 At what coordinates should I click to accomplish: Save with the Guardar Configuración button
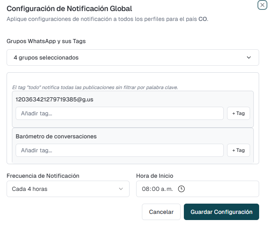[x=221, y=212]
